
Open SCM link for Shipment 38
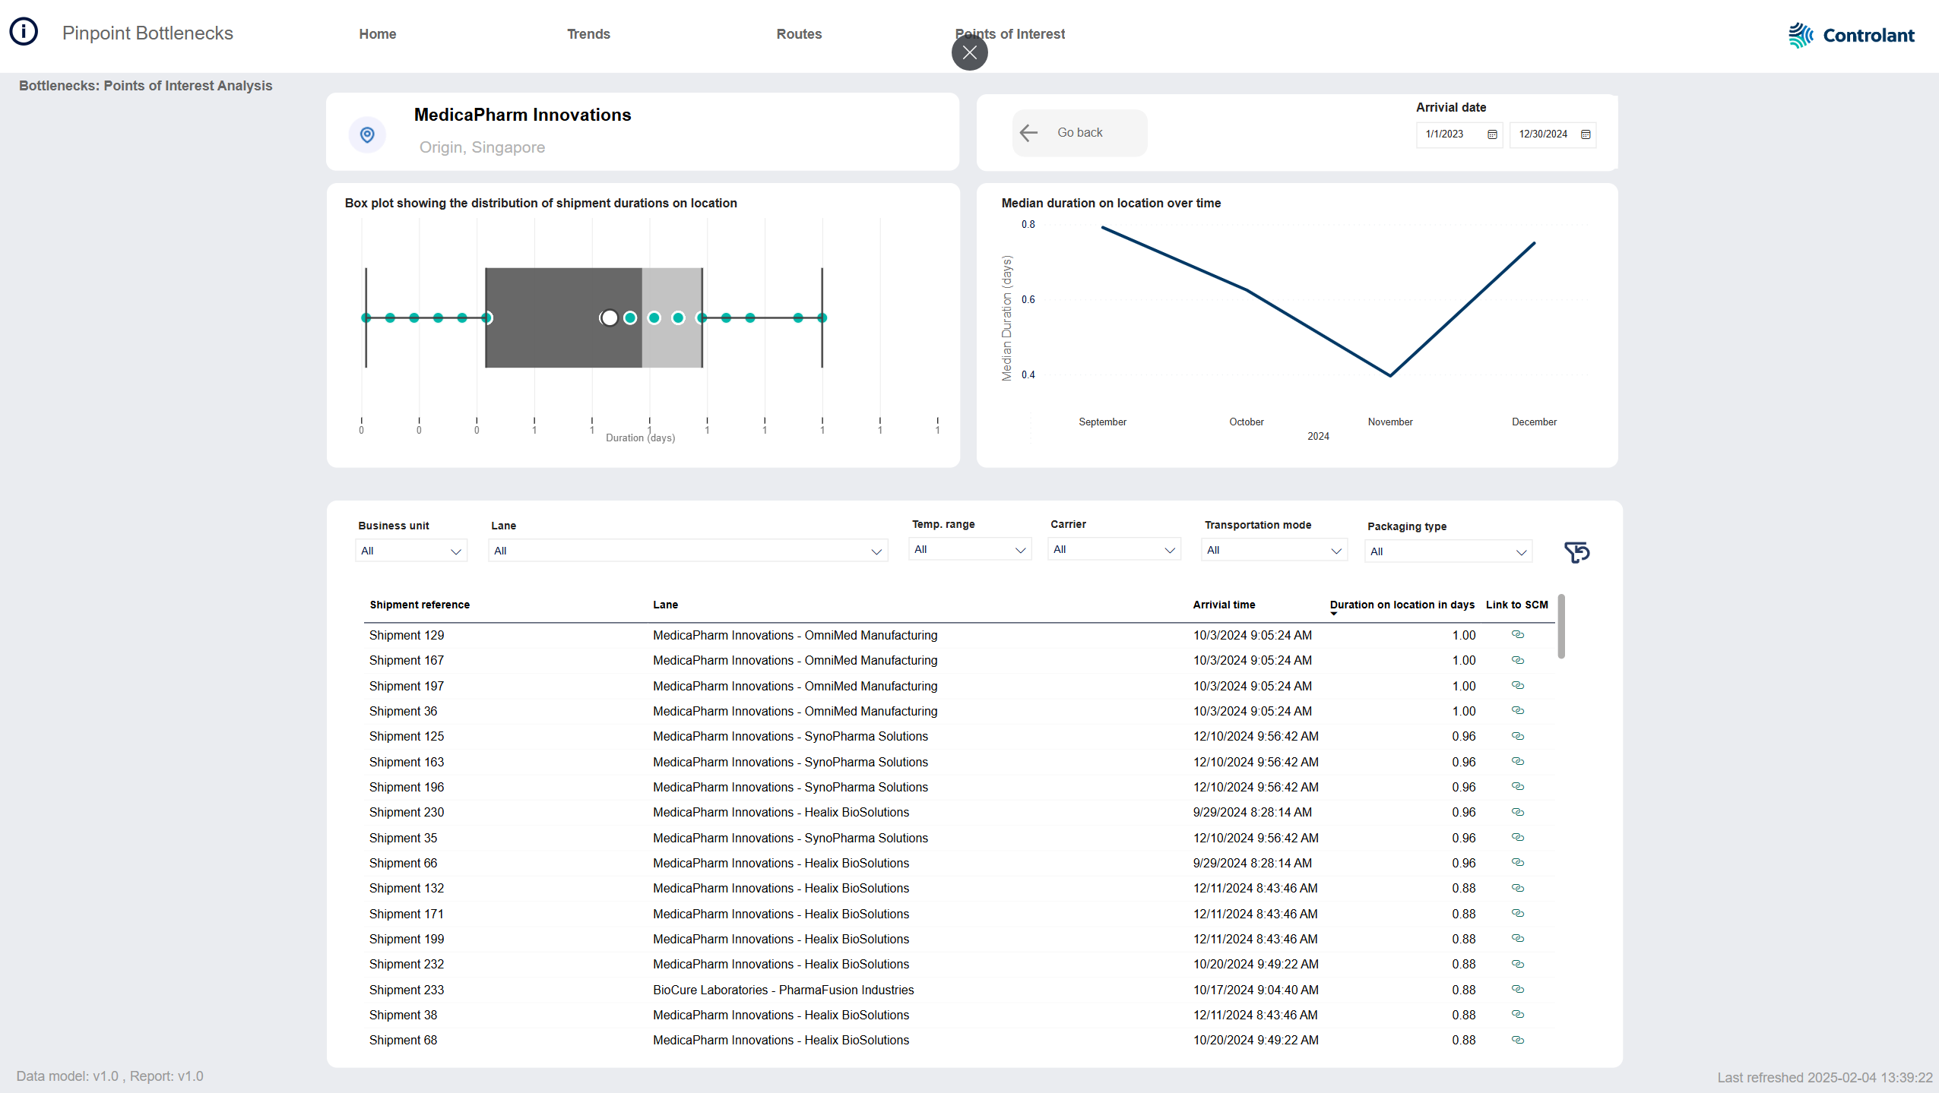point(1517,1014)
